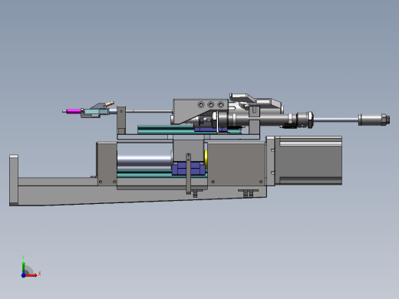The width and height of the screenshot is (399, 299).
Task: Click the red X axis of the orientation triad
Action: click(31, 275)
